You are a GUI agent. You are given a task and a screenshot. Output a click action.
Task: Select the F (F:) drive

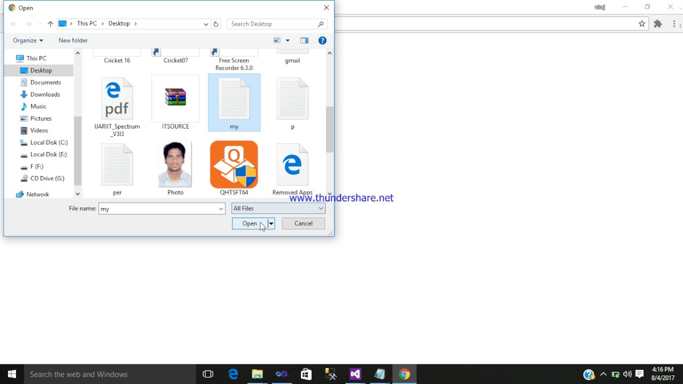(x=36, y=166)
